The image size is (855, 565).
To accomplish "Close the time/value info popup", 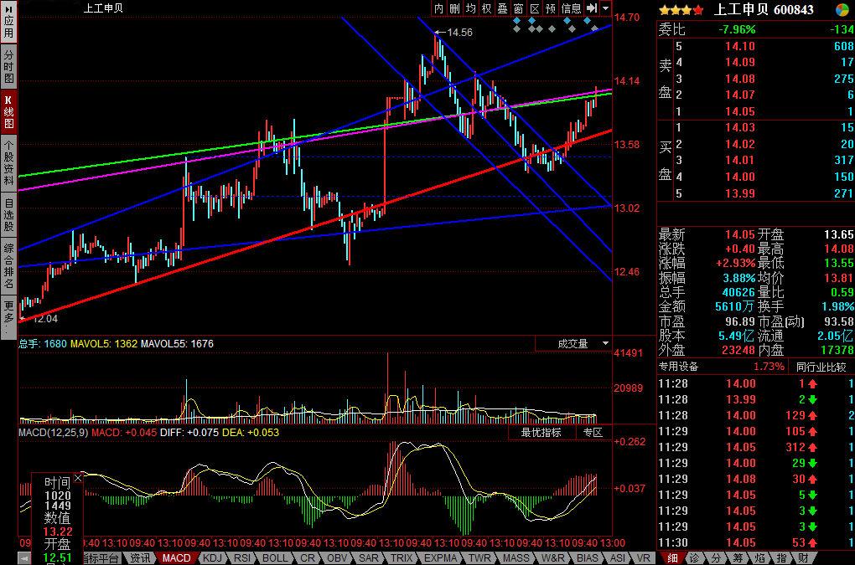I will coord(77,478).
